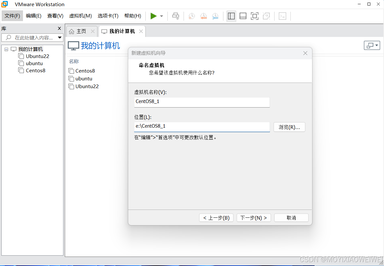384x266 pixels.
Task: Select the ubuntu VM checkbox in the list
Action: pos(72,78)
